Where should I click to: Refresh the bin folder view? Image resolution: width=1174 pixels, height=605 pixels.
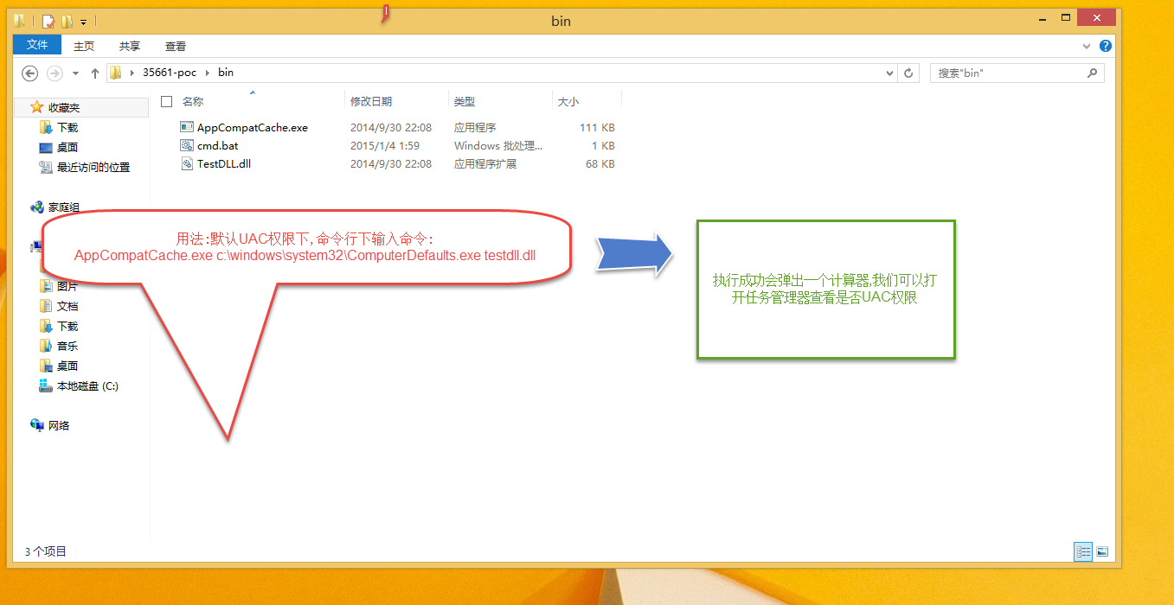(908, 73)
